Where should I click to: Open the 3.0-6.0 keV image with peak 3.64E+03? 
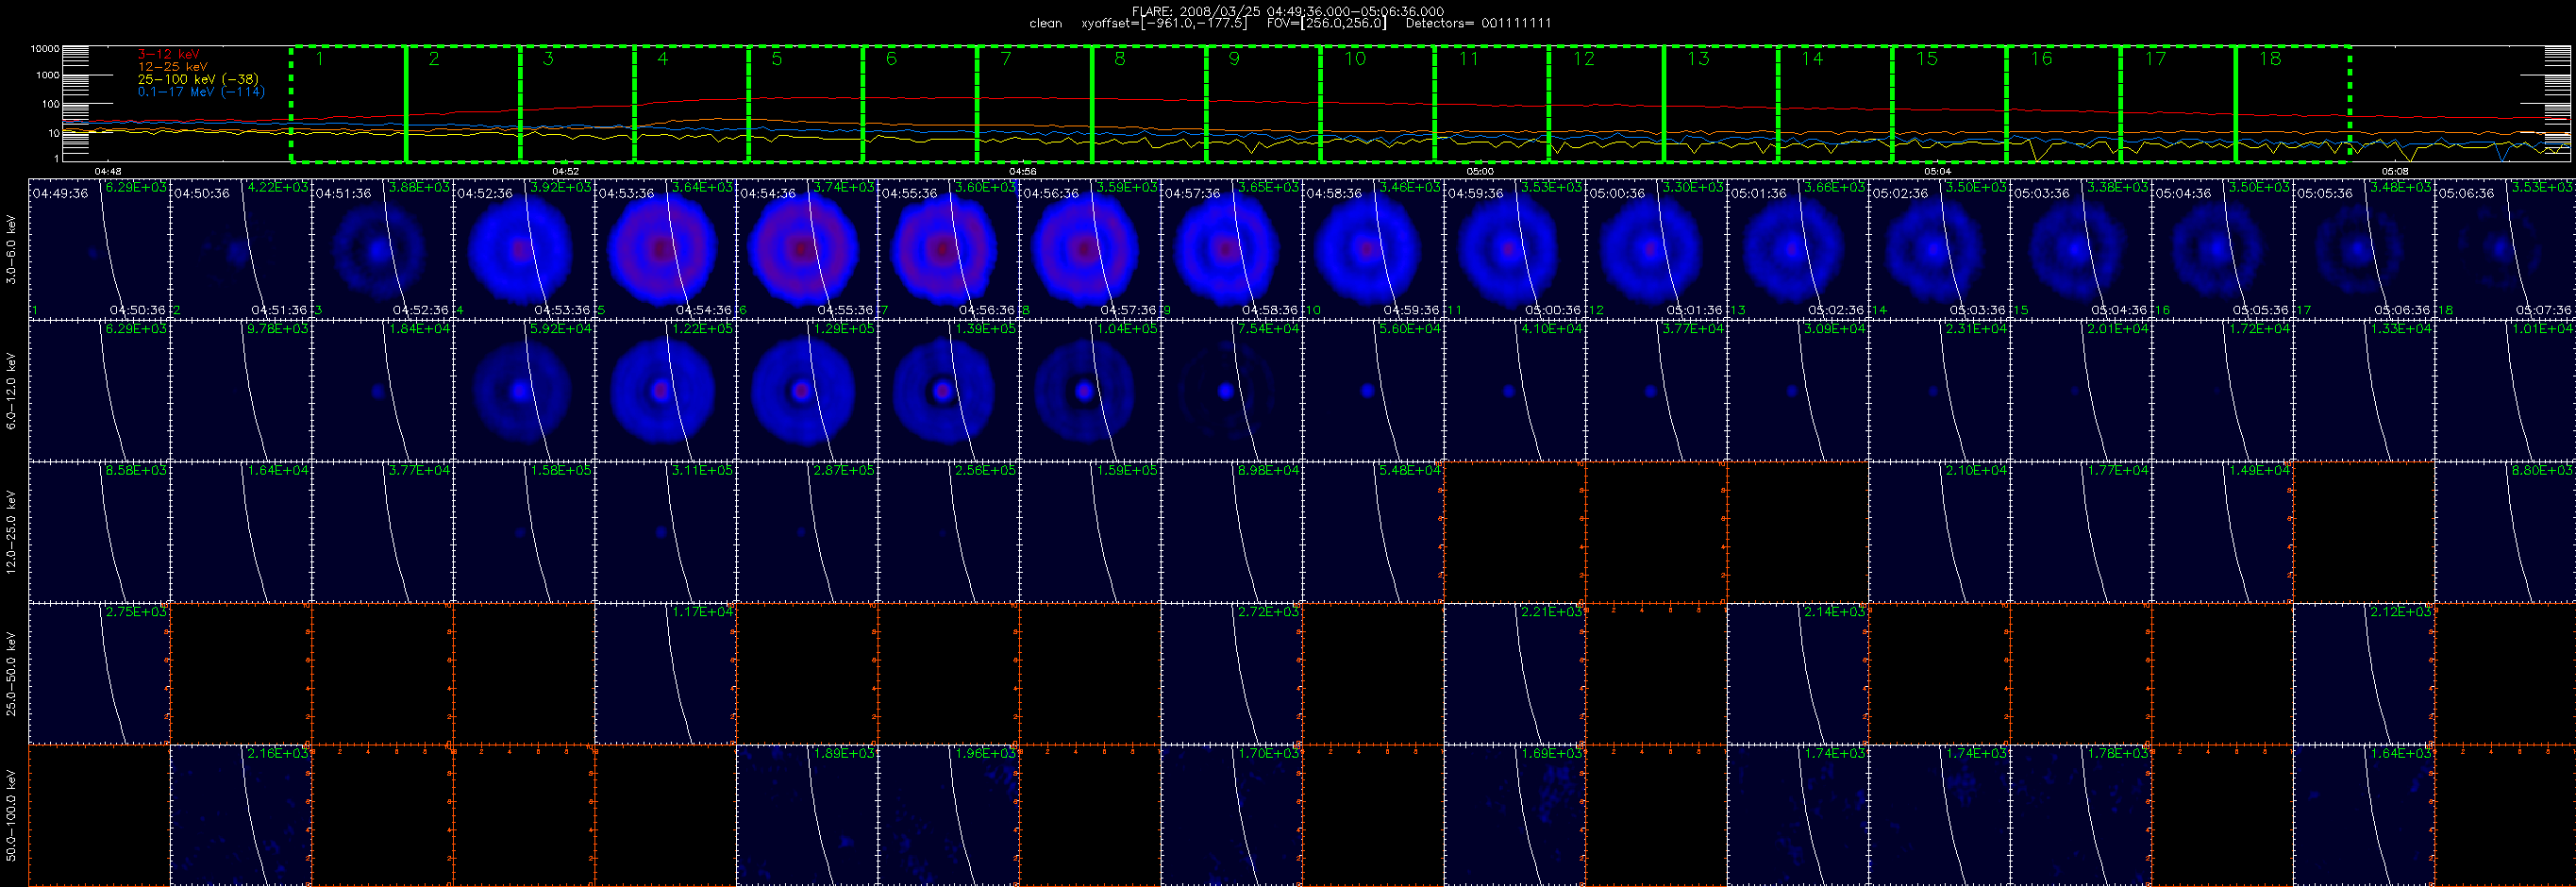coord(665,249)
